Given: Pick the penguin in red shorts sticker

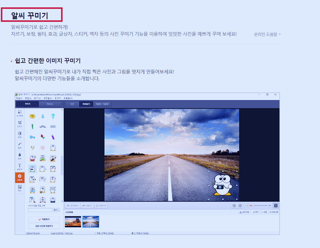Looking at the screenshot, I should [x=32, y=158].
